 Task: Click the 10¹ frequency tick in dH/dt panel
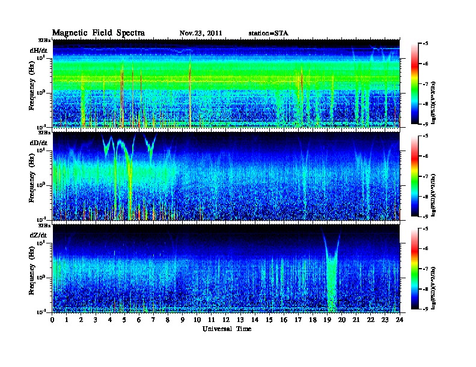click(41, 58)
